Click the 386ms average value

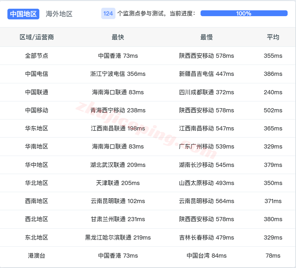273,74
